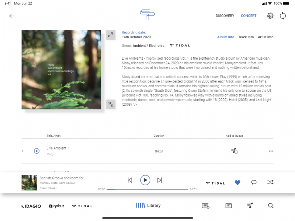Expand the album cover artwork

[110, 35]
